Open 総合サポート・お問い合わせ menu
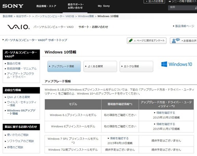The height and width of the screenshot is (156, 197). coord(76,6)
